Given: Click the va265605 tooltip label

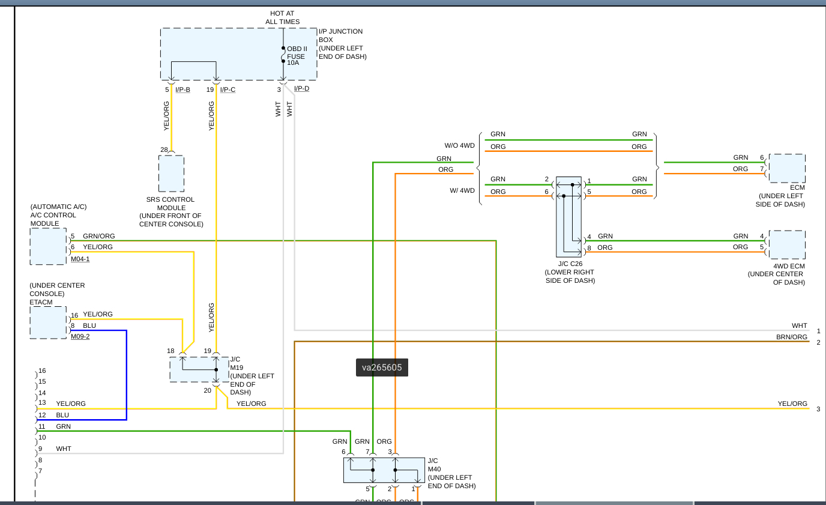Looking at the screenshot, I should tap(382, 367).
